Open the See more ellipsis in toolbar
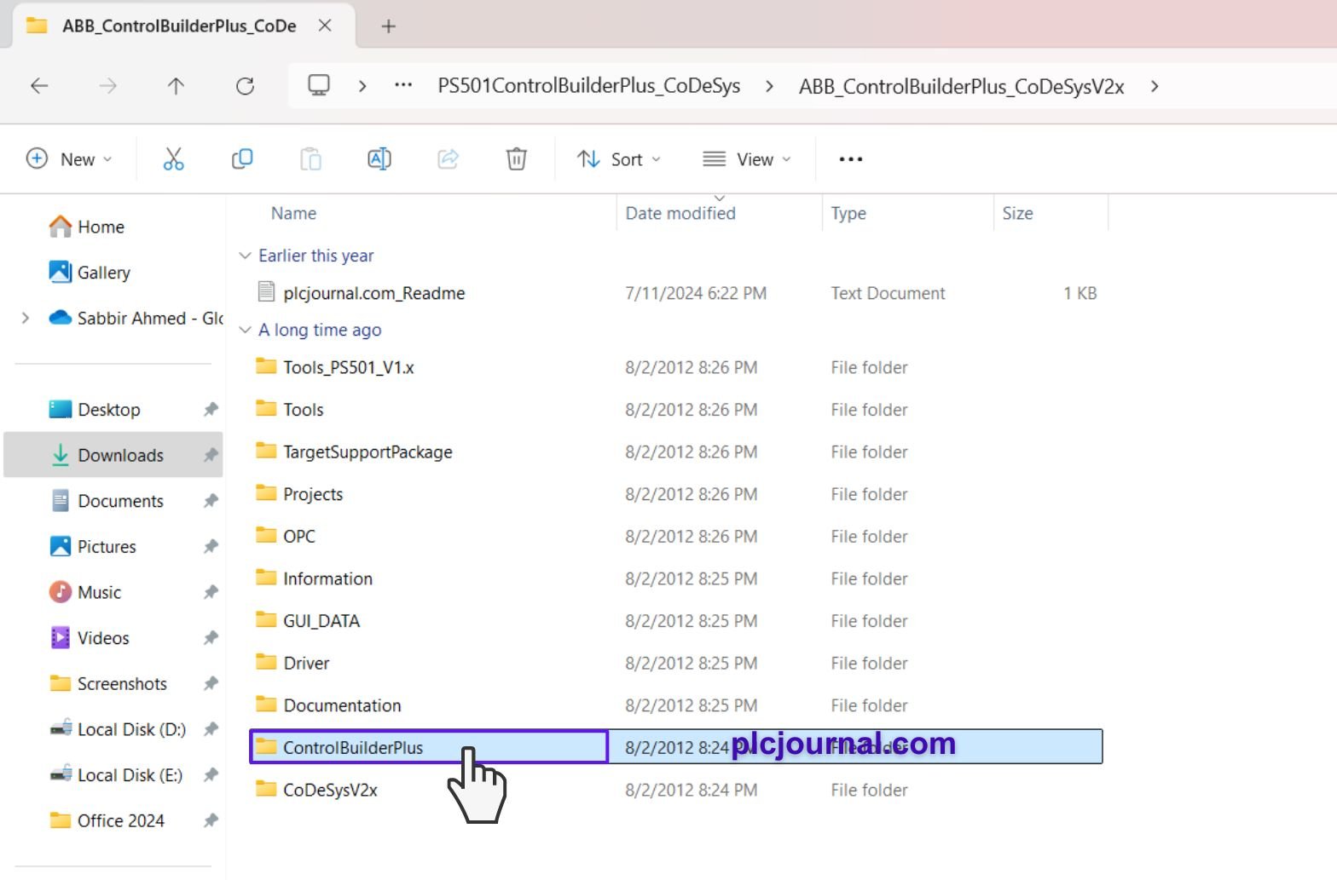The width and height of the screenshot is (1337, 880). point(851,159)
